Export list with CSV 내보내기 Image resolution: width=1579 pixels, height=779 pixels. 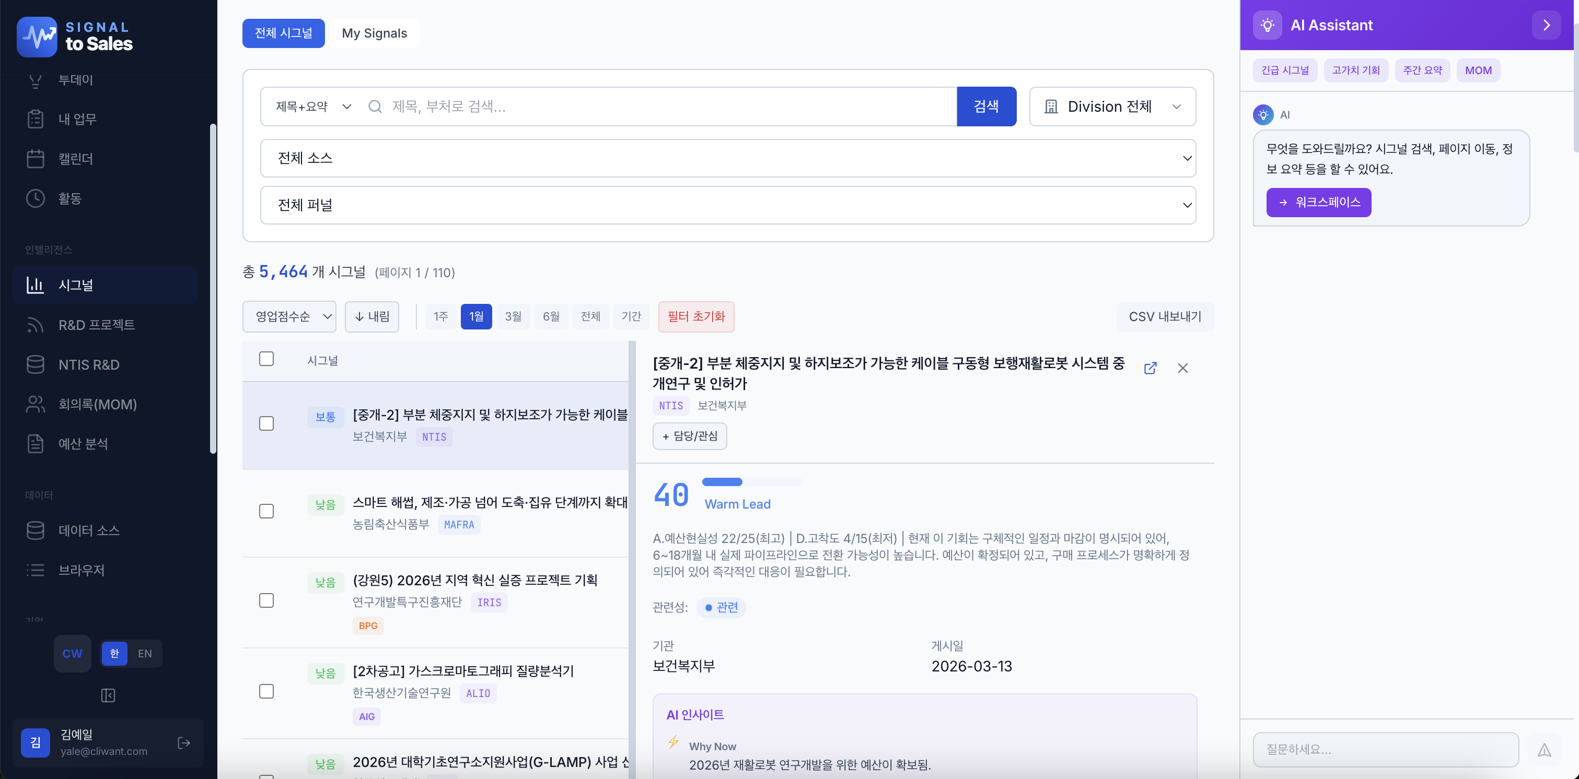[x=1164, y=316]
